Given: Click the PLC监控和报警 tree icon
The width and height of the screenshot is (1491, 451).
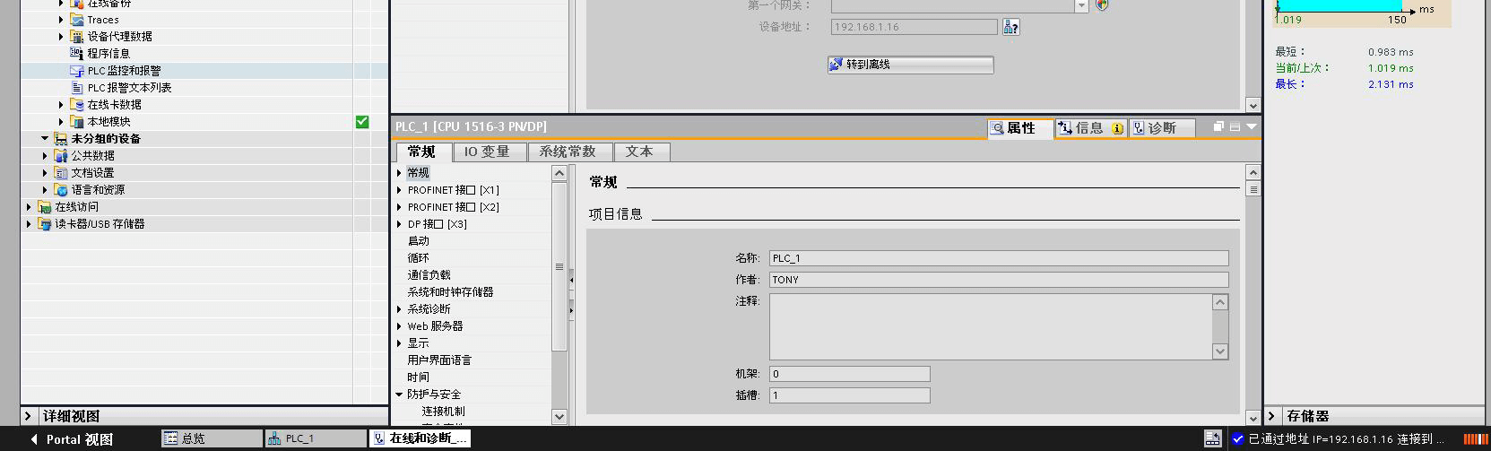Looking at the screenshot, I should coord(77,71).
